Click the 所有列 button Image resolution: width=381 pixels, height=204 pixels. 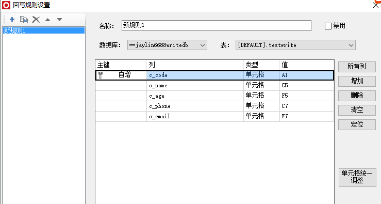pos(357,67)
